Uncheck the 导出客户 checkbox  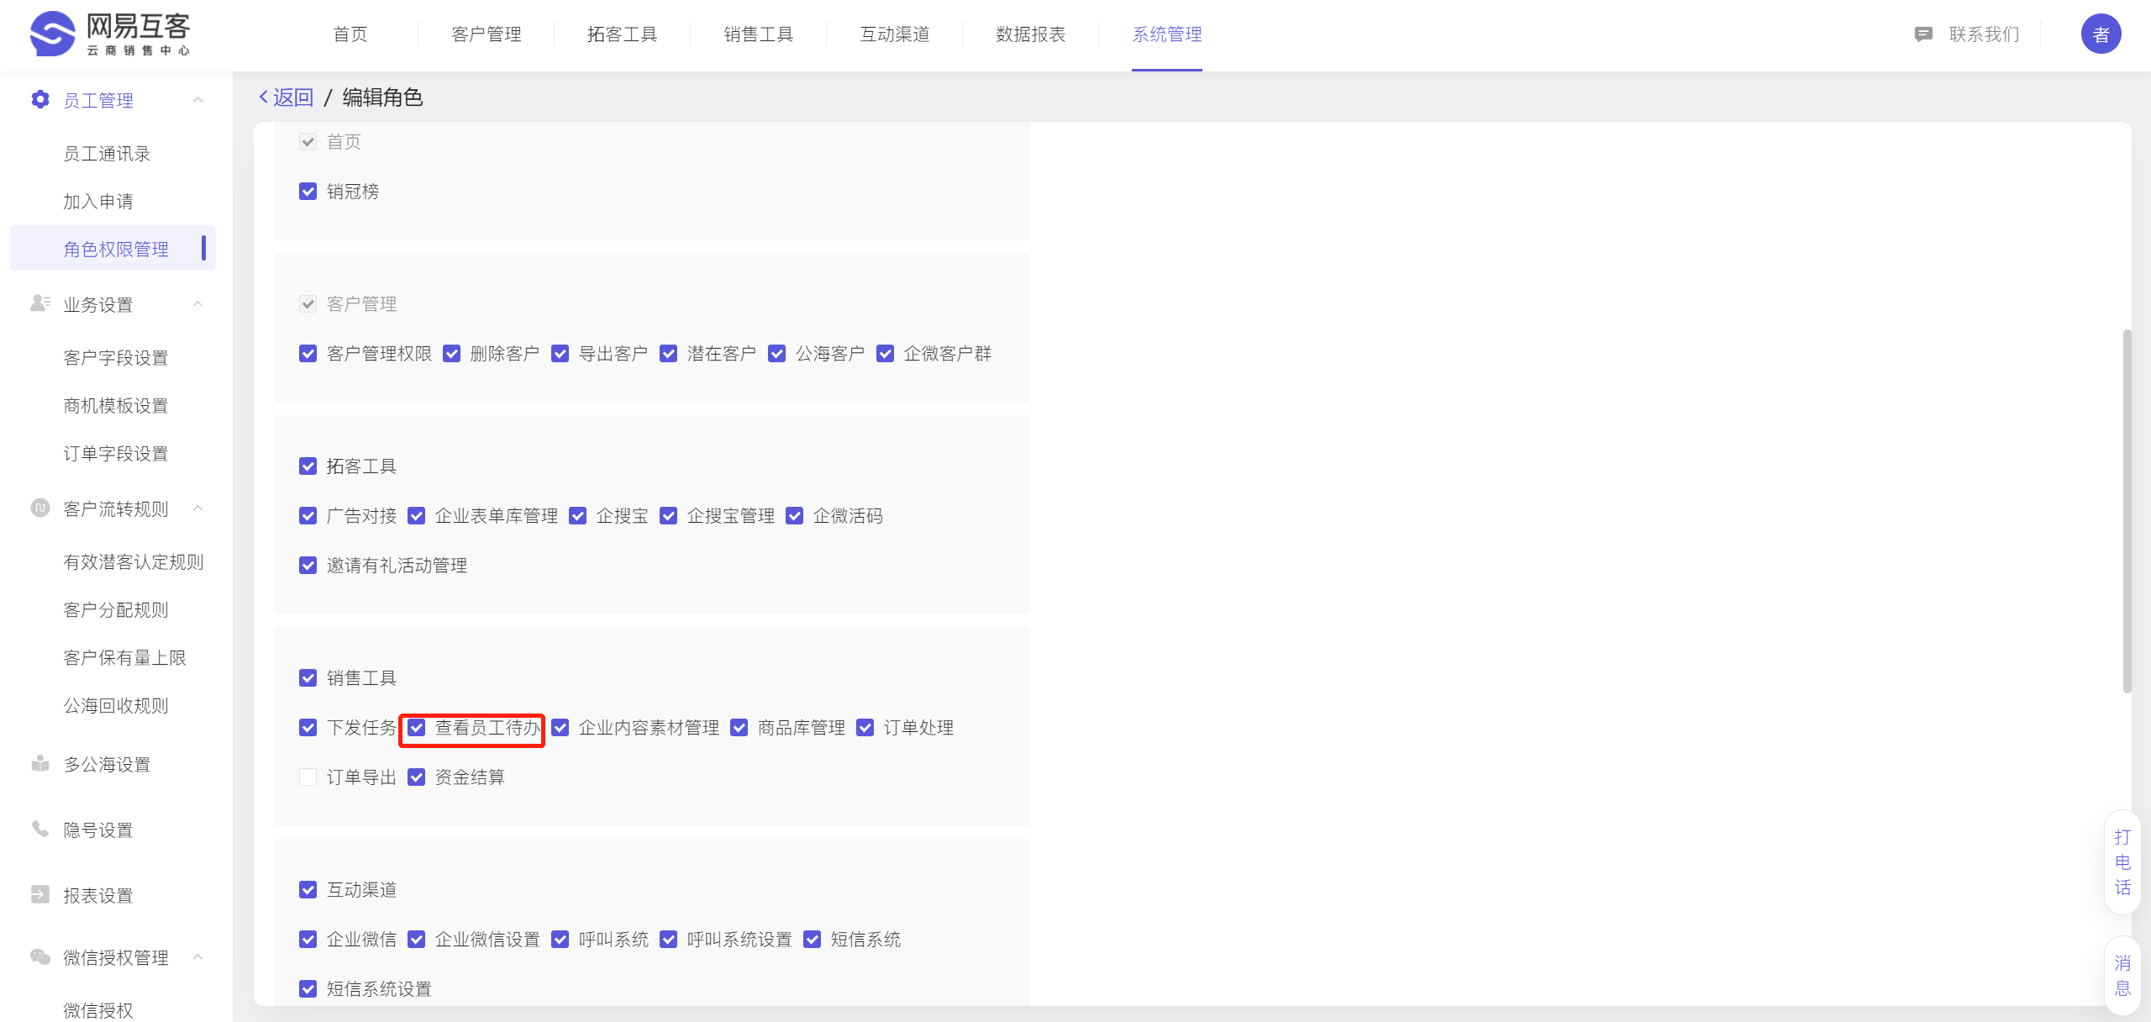[x=560, y=354]
